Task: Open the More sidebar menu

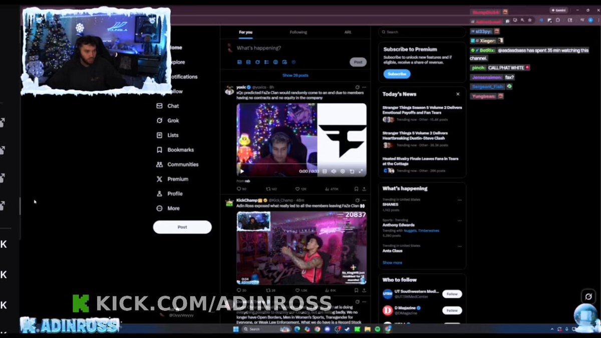Action: [168, 208]
